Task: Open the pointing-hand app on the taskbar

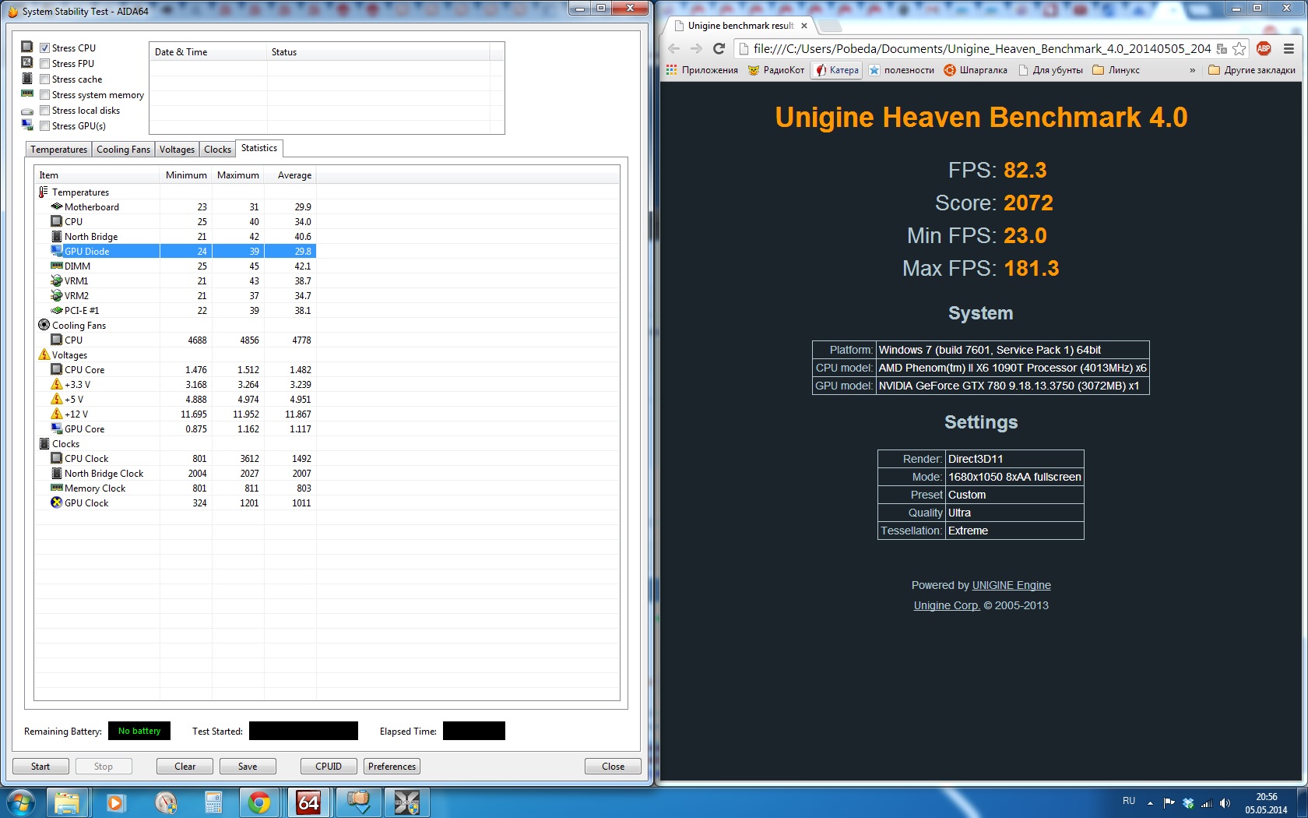Action: coord(358,802)
